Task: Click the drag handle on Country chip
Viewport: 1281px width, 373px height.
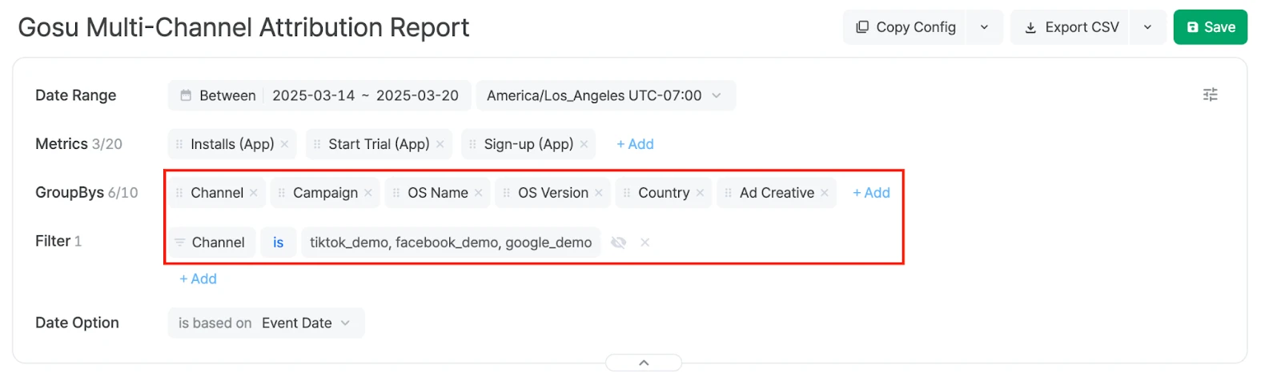Action: [x=627, y=193]
